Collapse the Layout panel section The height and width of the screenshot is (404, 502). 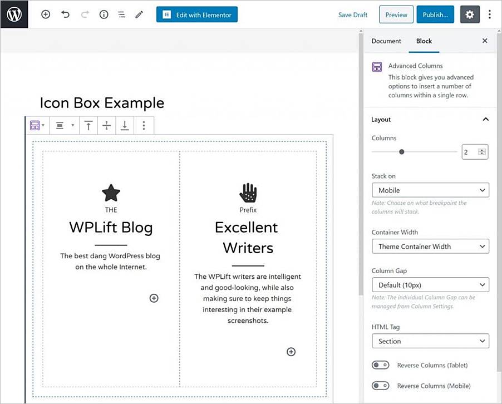pyautogui.click(x=485, y=120)
